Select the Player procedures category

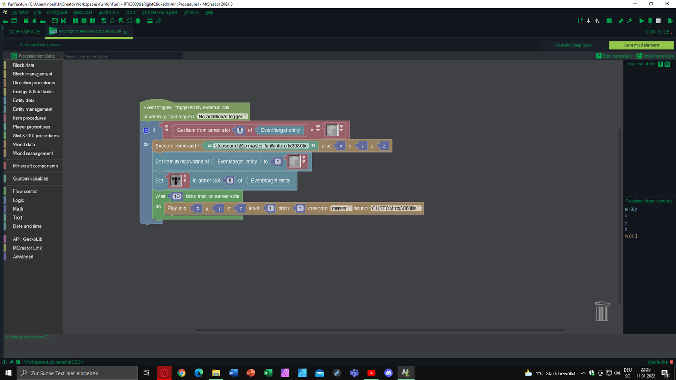tap(33, 127)
